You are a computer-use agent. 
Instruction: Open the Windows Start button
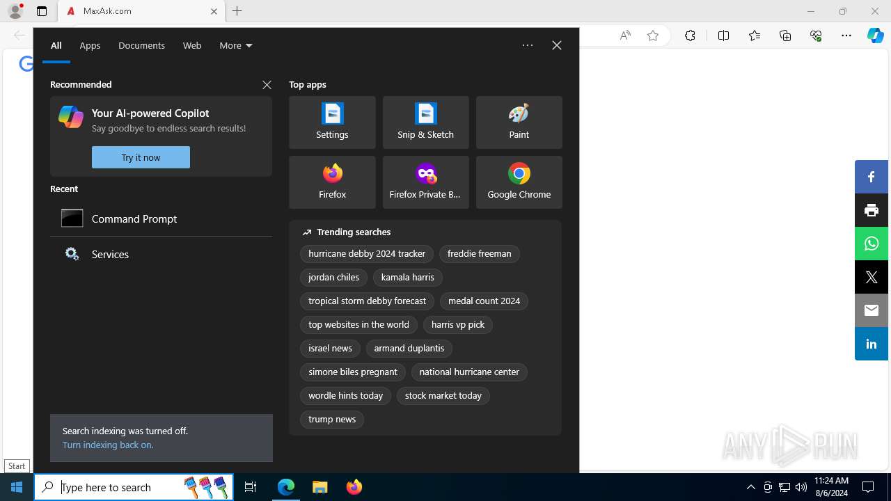coord(17,487)
